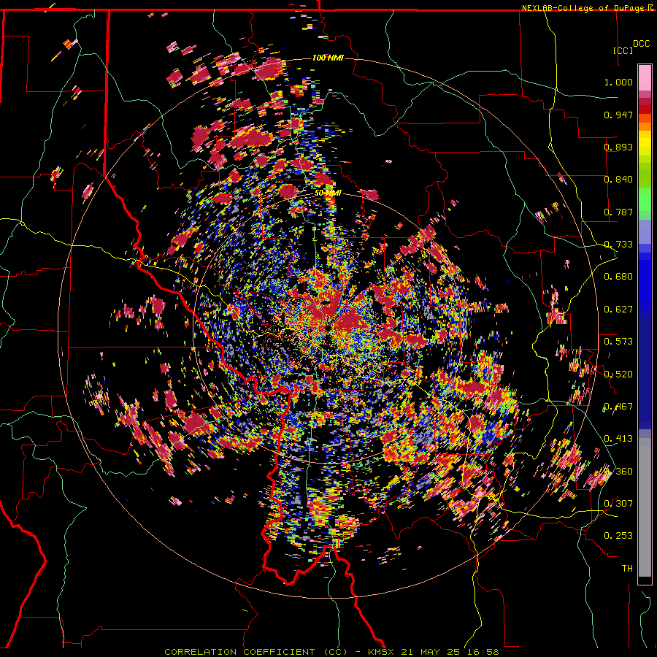Viewport: 657px width, 657px height.
Task: Click the green segment of the color bar
Action: (x=645, y=199)
